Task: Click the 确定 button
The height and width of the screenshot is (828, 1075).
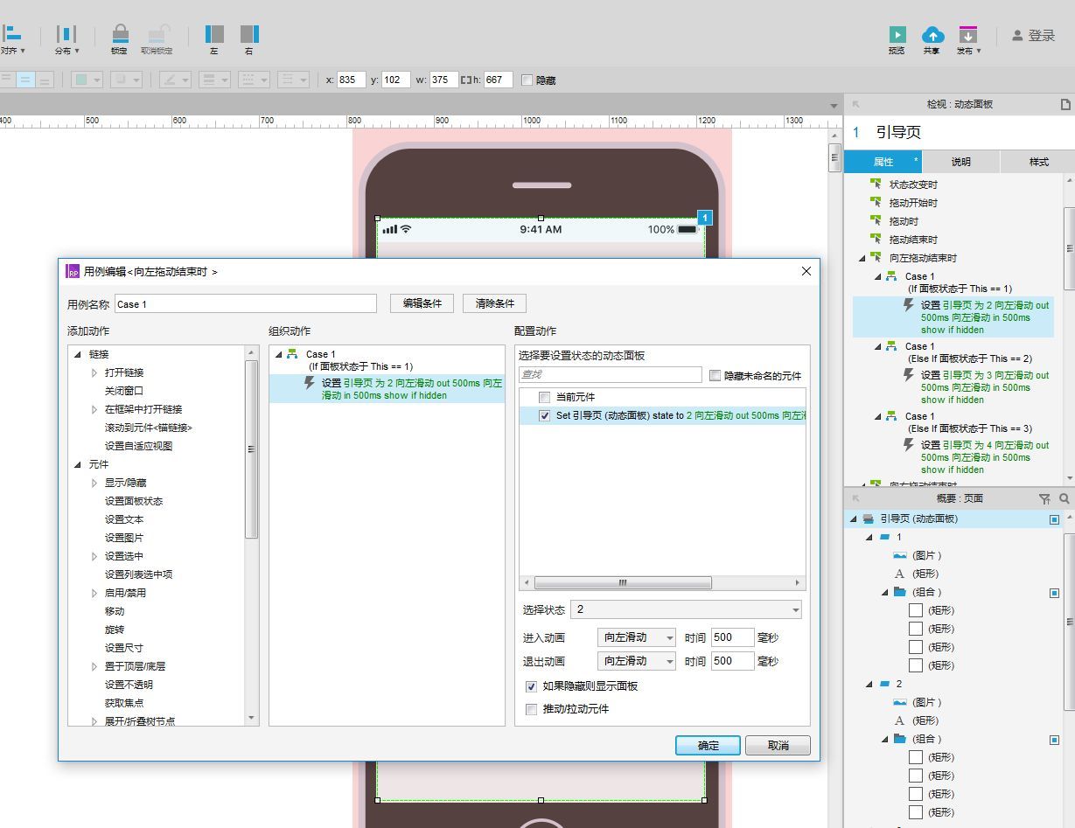Action: [x=708, y=745]
